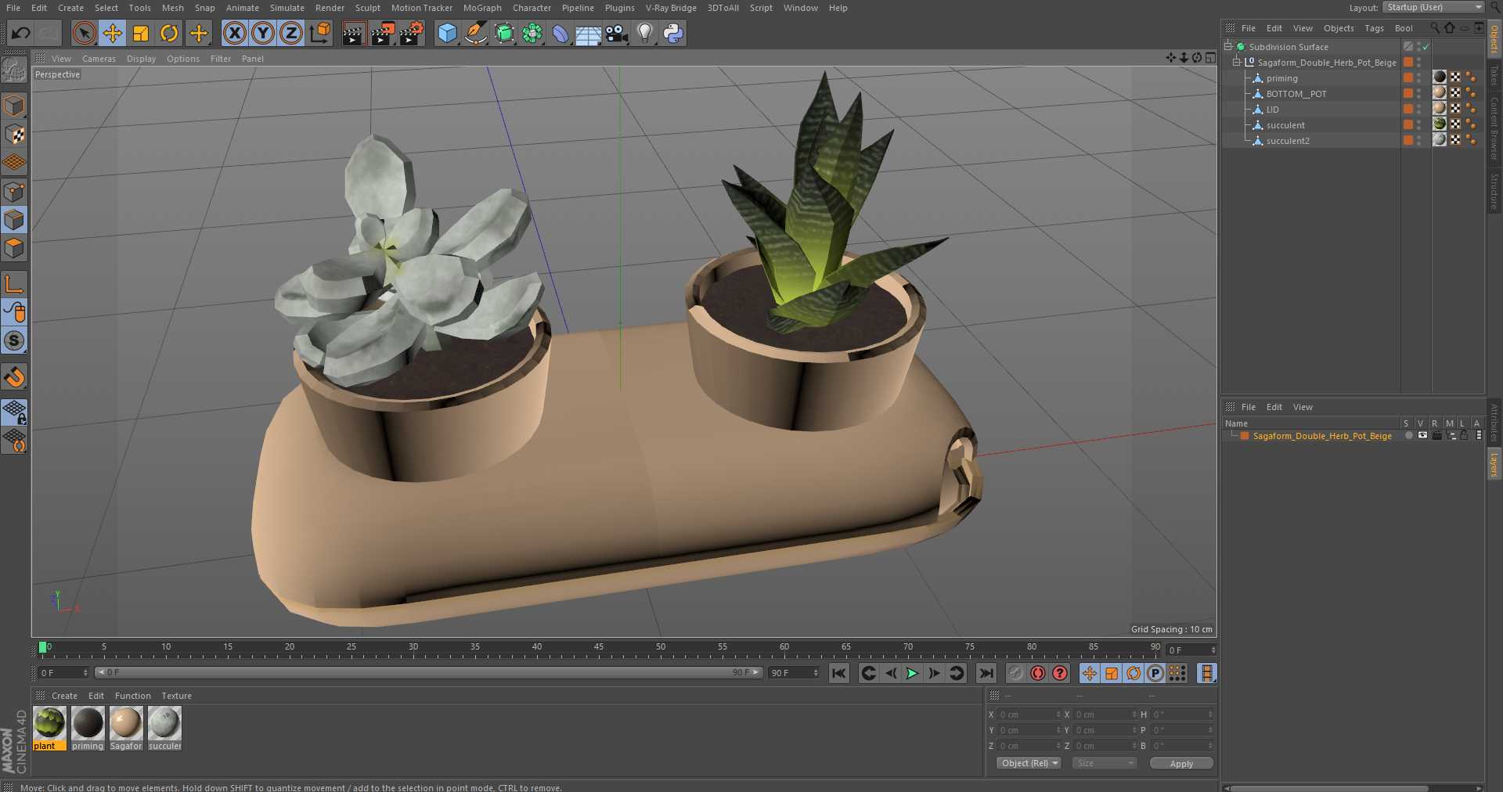
Task: Select the Rotate tool
Action: click(x=169, y=33)
